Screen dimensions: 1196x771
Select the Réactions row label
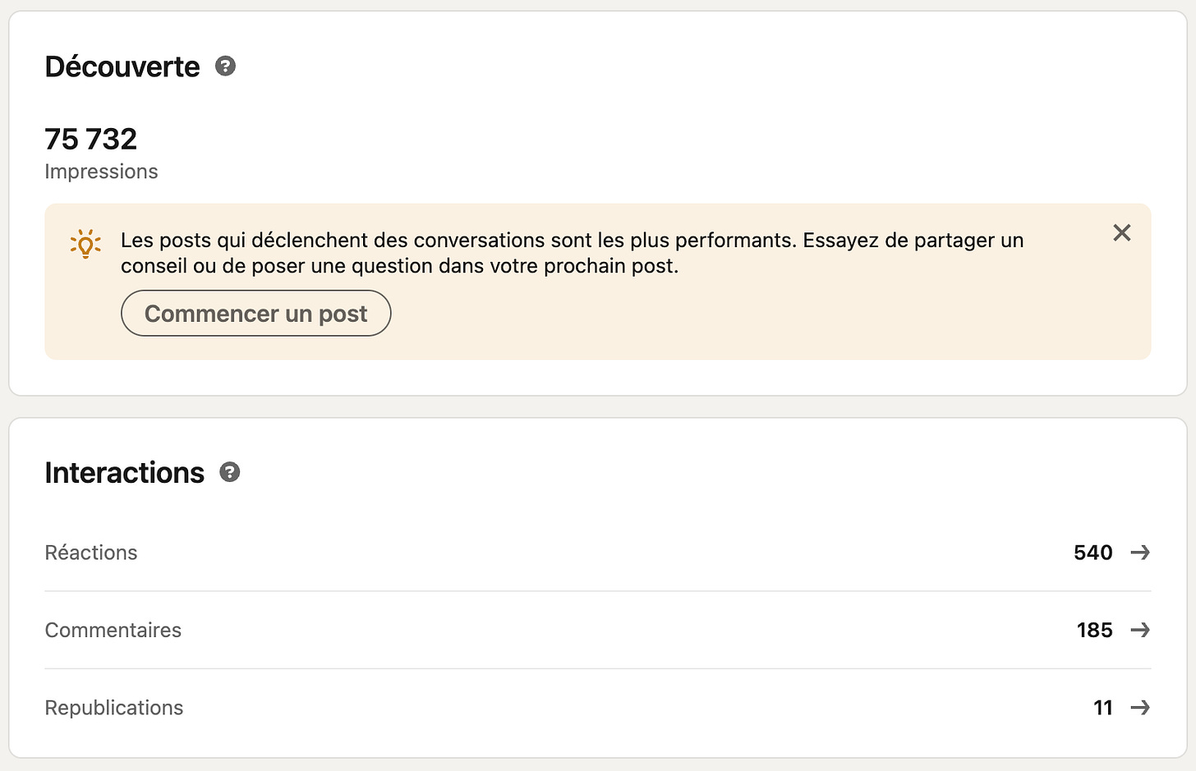click(x=91, y=553)
